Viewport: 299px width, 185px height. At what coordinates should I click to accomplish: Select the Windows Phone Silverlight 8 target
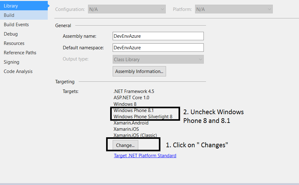[x=143, y=117]
